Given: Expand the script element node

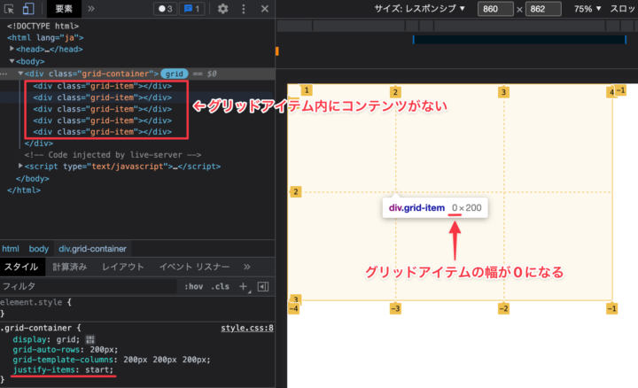Looking at the screenshot, I should point(19,166).
